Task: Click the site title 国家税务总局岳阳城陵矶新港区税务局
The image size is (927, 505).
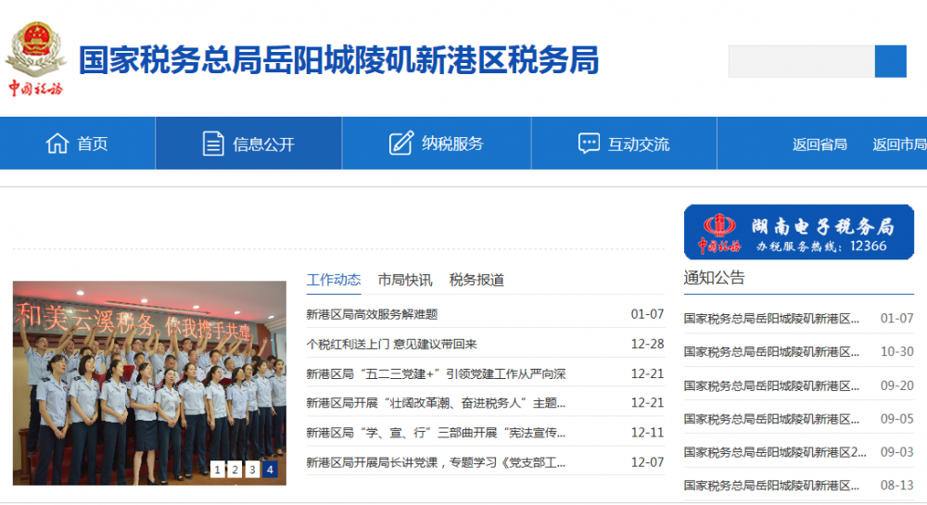Action: point(338,59)
